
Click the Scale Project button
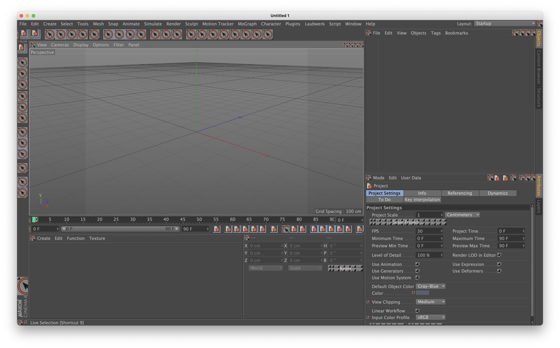(408, 222)
